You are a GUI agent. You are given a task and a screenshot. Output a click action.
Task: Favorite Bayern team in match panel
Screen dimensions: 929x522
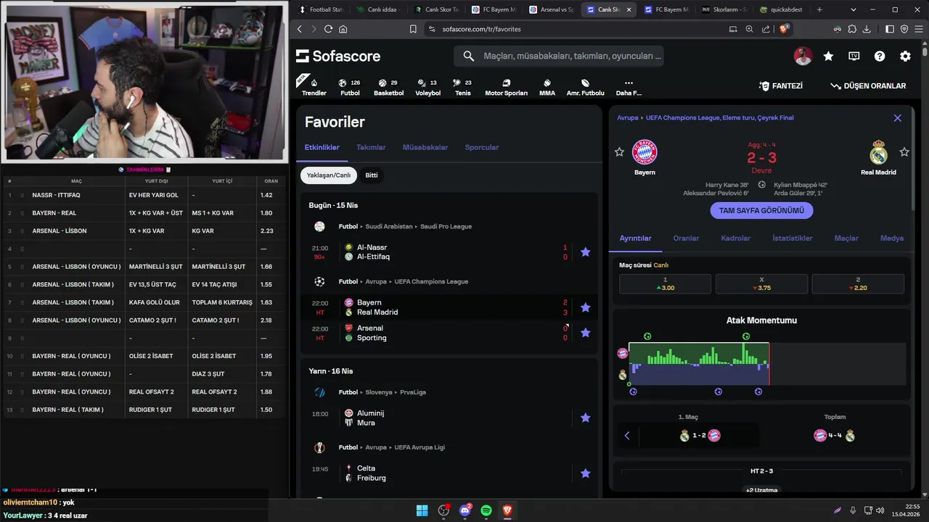(x=619, y=152)
